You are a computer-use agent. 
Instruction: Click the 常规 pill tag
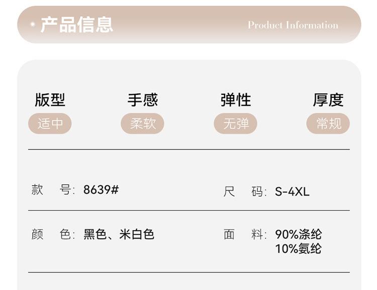328,123
